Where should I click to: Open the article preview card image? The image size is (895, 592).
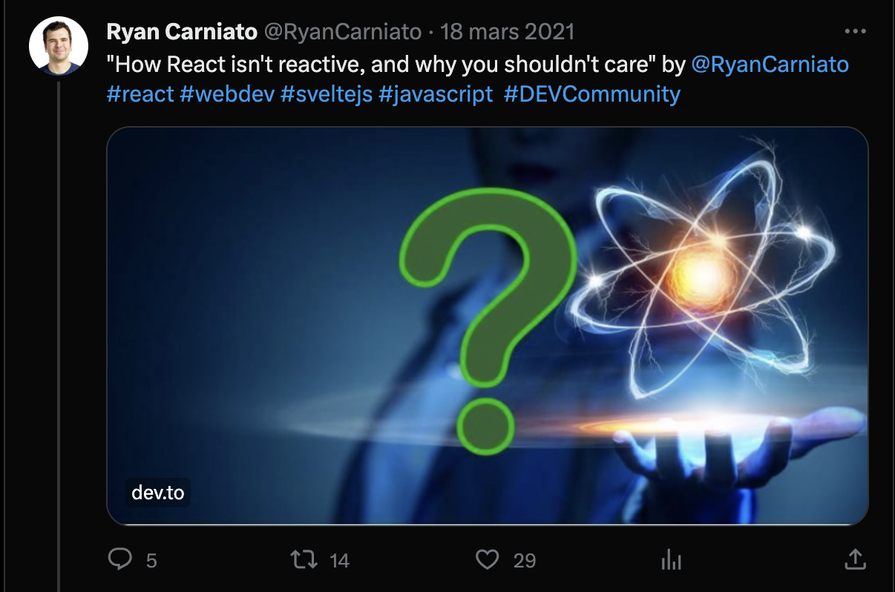[x=488, y=326]
